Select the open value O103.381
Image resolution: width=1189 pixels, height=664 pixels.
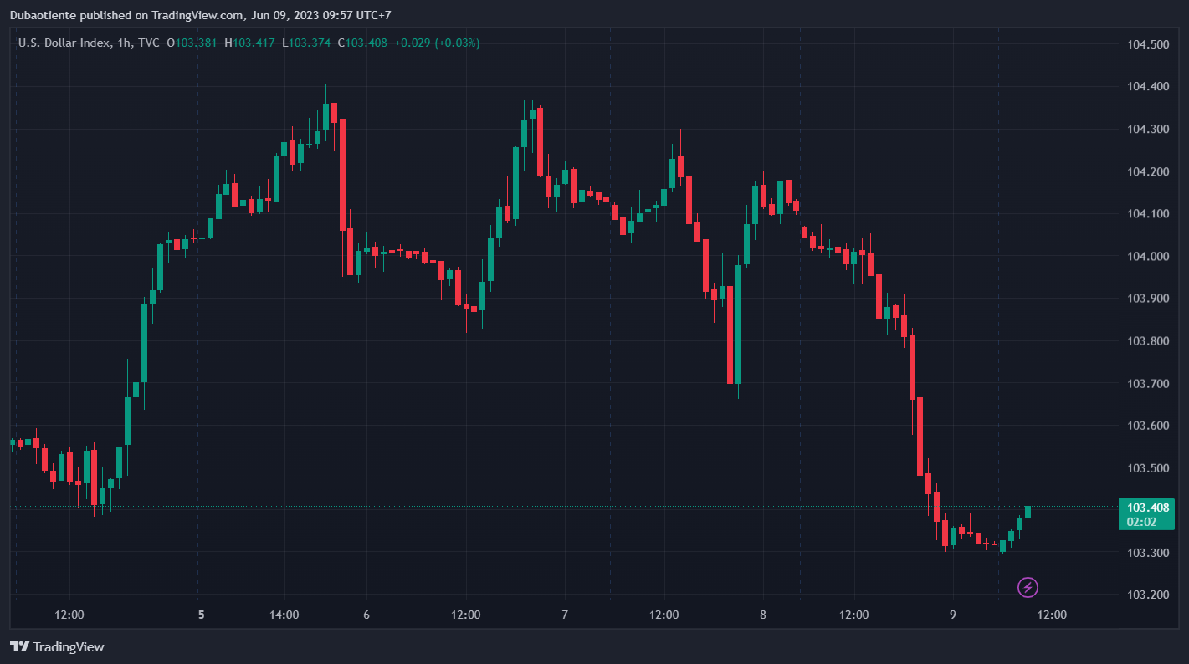pos(192,43)
